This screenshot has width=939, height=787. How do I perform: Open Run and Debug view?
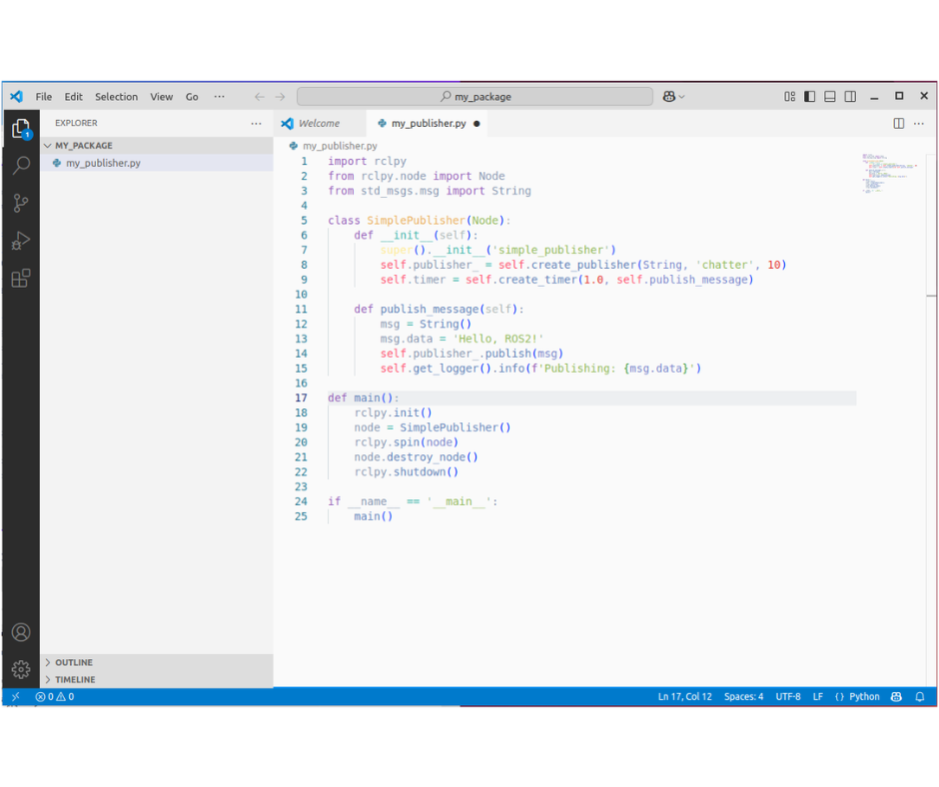(x=20, y=241)
